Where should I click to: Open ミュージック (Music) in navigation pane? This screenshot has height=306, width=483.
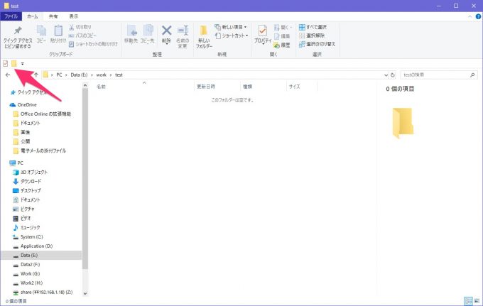pyautogui.click(x=26, y=227)
